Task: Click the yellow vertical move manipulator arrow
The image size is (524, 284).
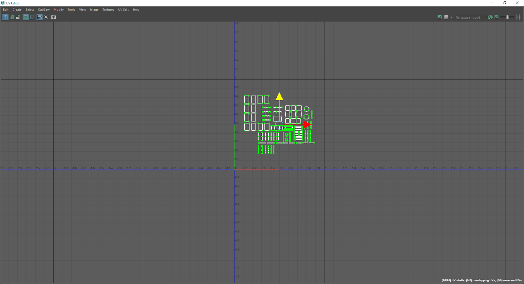Action: pyautogui.click(x=279, y=96)
